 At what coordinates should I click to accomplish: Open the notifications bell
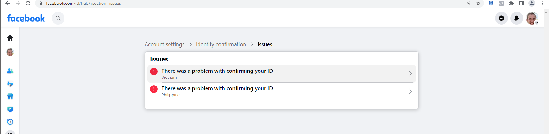tap(516, 18)
